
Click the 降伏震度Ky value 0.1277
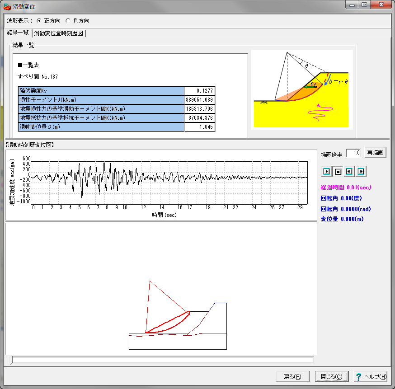point(199,91)
